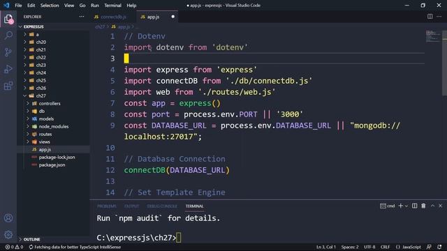Open the Edit menu
The width and height of the screenshot is (447, 251).
(31, 6)
